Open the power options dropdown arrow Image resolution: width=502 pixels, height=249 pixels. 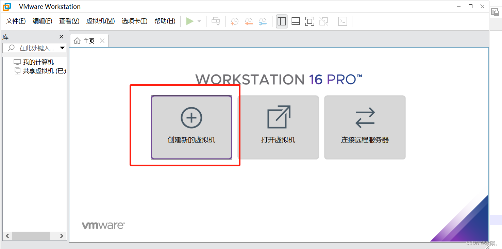pyautogui.click(x=199, y=21)
